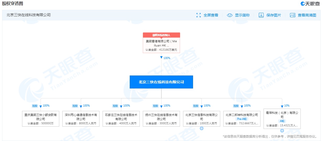Viewport: 322px width, 141px height.
Task: Click the fullscreen view icon
Action: (x=199, y=15)
